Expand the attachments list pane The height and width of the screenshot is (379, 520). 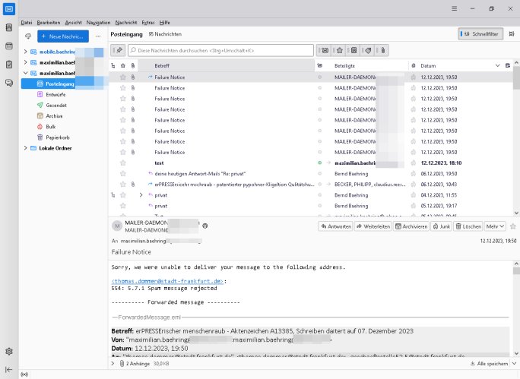point(113,363)
